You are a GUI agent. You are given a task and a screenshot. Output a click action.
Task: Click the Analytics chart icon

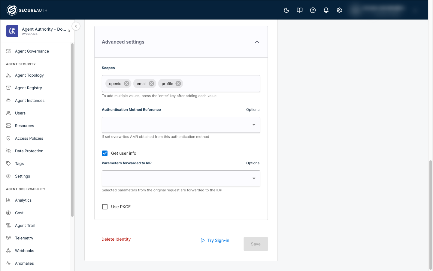pos(8,200)
